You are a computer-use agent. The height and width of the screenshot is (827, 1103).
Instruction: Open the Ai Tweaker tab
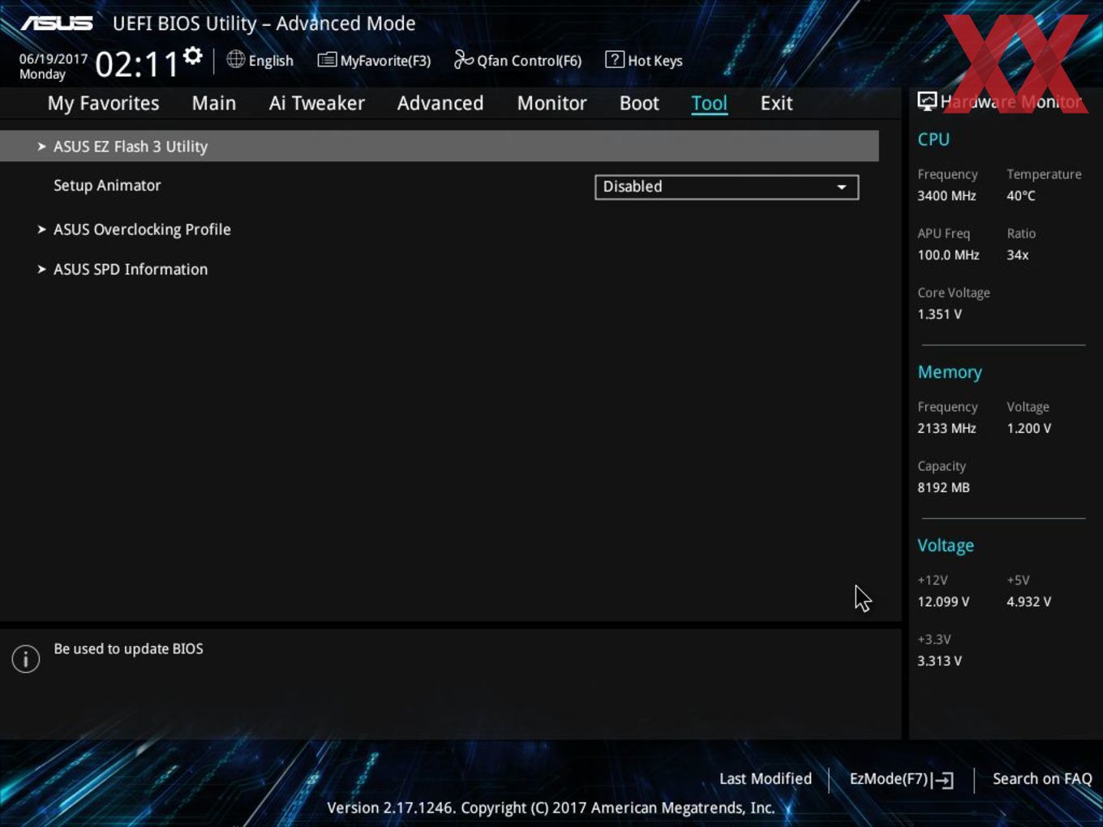[x=317, y=104]
